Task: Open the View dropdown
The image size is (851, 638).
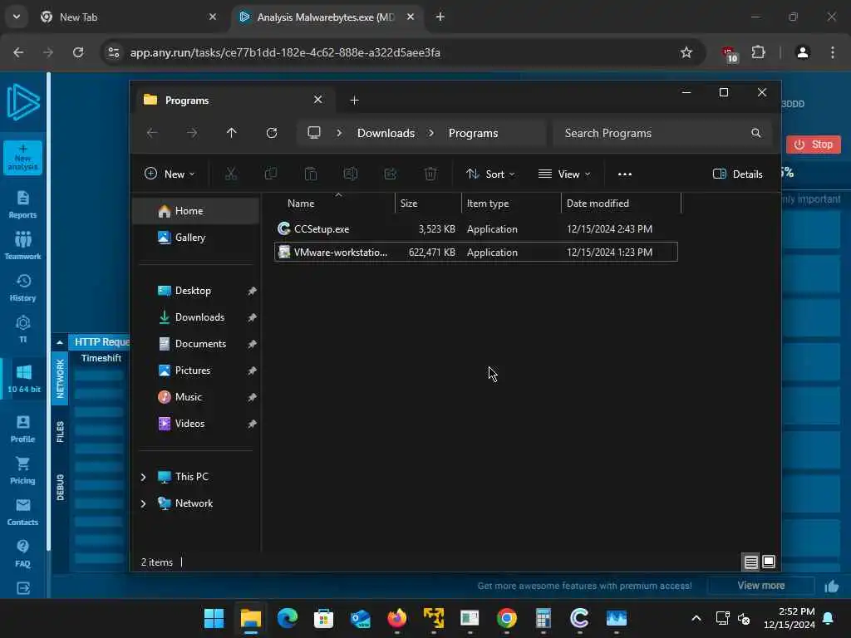Action: [564, 174]
